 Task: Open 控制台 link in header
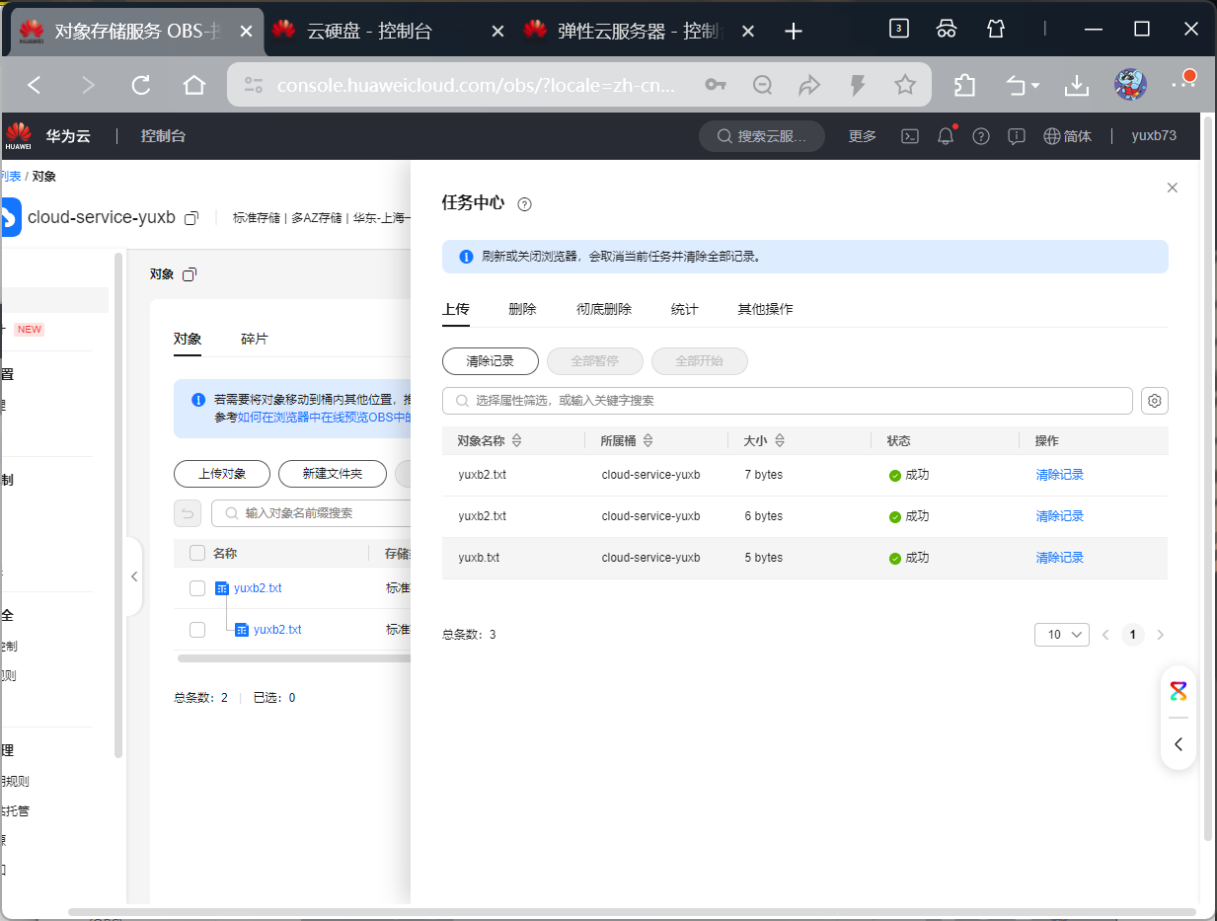[x=163, y=136]
